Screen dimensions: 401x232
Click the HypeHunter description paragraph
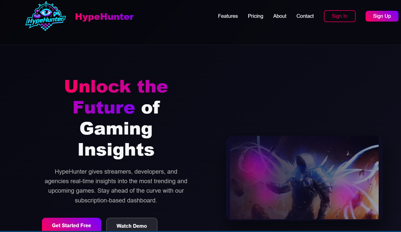coord(116,186)
